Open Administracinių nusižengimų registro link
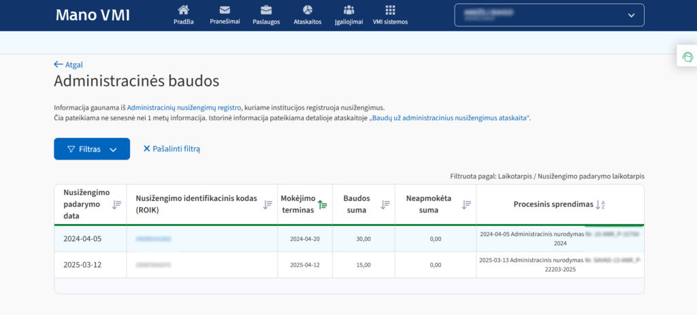697x315 pixels. (x=184, y=107)
